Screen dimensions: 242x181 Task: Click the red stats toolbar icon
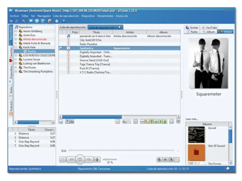pos(50,21)
